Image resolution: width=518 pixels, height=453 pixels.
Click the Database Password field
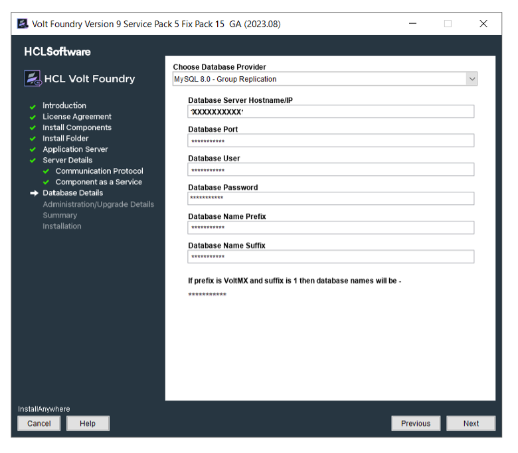coord(331,198)
